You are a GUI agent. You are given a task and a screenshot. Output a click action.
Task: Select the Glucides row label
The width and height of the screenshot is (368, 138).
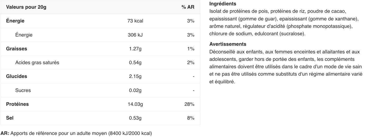(16, 76)
